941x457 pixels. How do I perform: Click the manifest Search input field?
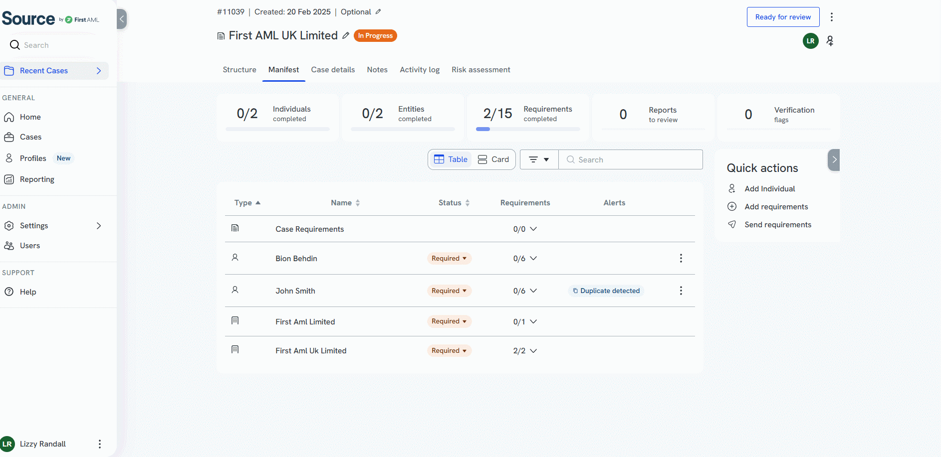point(631,159)
